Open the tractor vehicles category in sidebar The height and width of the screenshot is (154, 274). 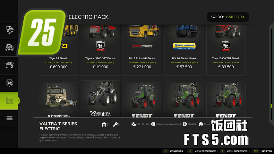(9, 47)
